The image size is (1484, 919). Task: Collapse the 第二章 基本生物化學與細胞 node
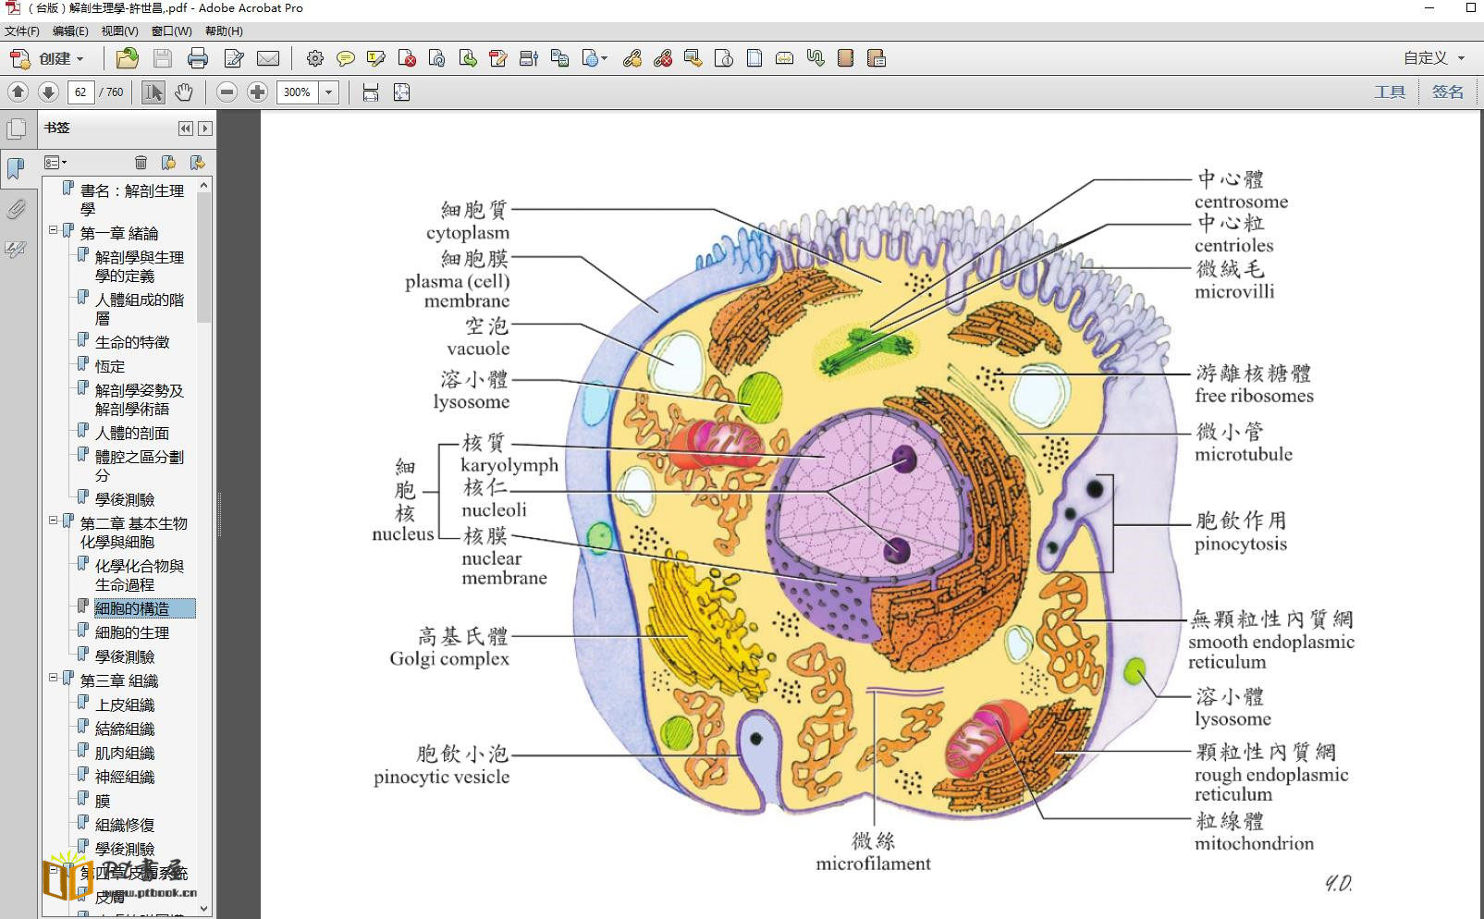click(54, 521)
